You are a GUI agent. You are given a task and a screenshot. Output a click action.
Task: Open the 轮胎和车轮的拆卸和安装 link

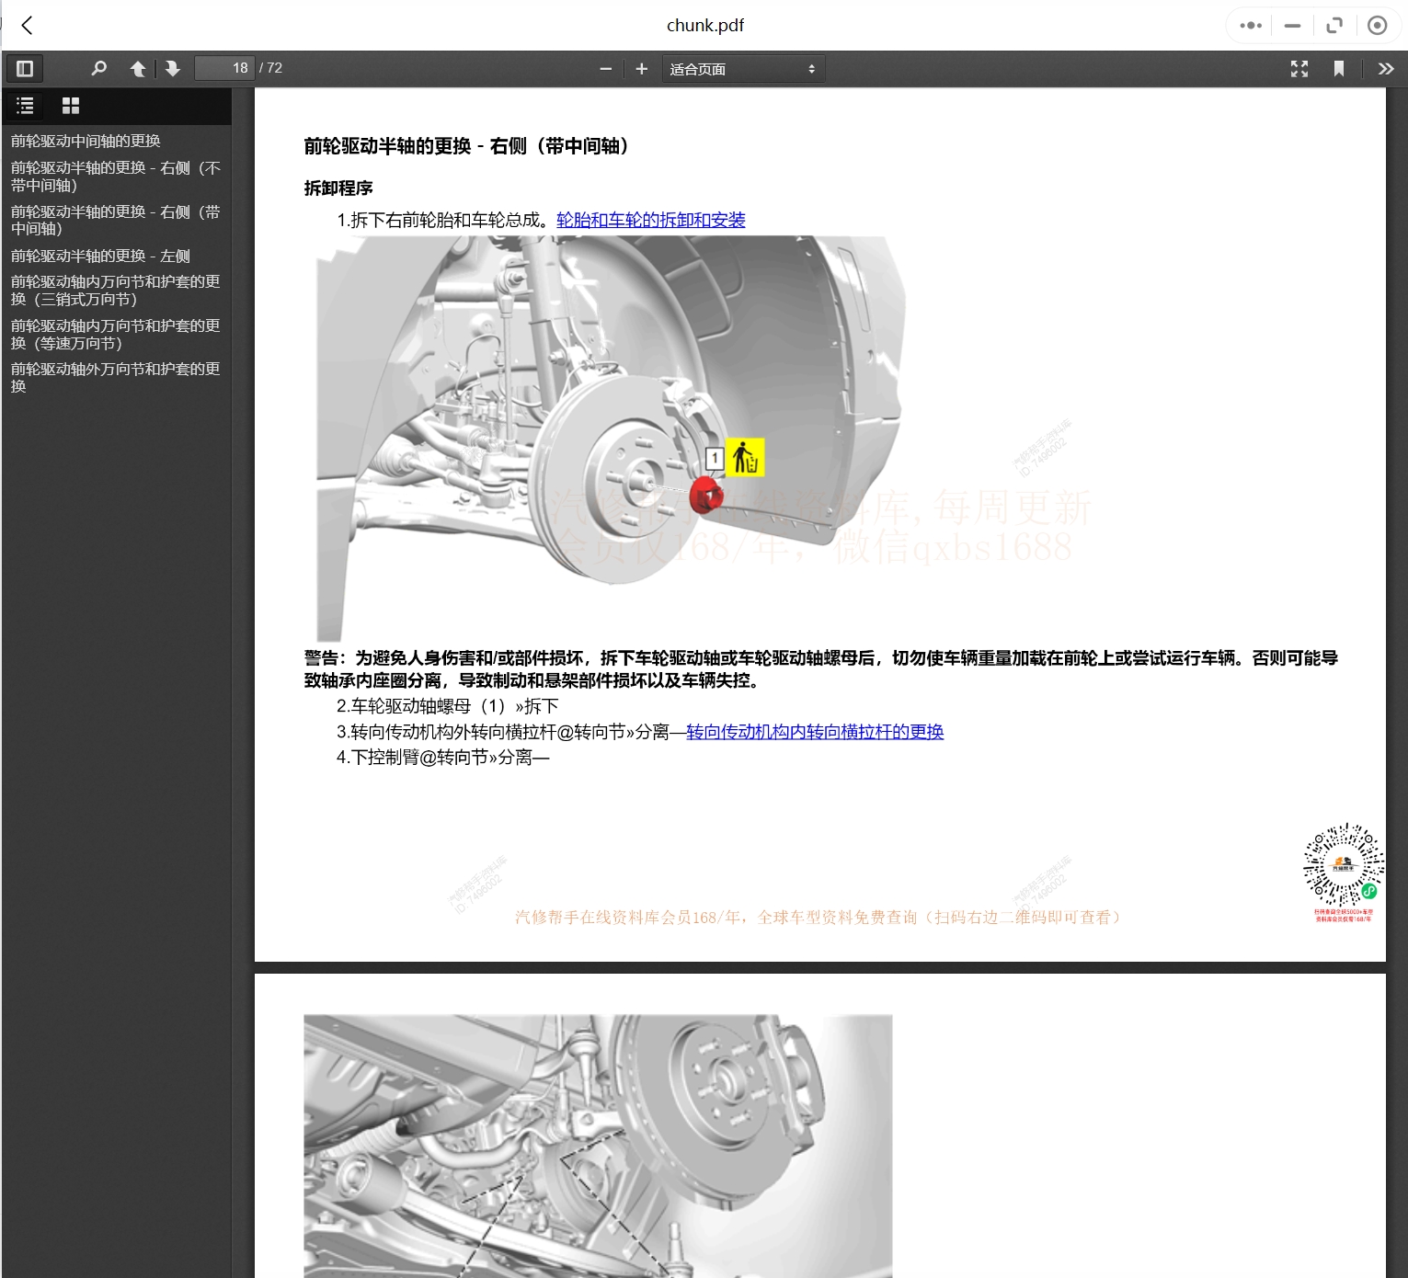point(650,220)
